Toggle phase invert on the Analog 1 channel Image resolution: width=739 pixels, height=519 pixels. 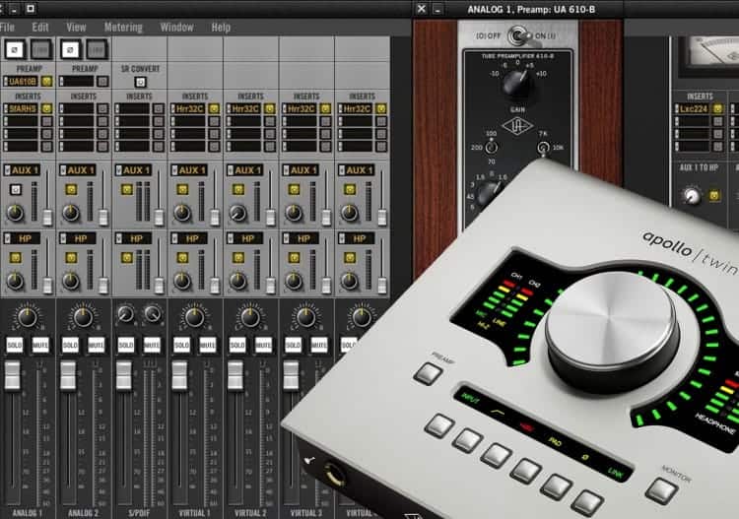click(15, 49)
